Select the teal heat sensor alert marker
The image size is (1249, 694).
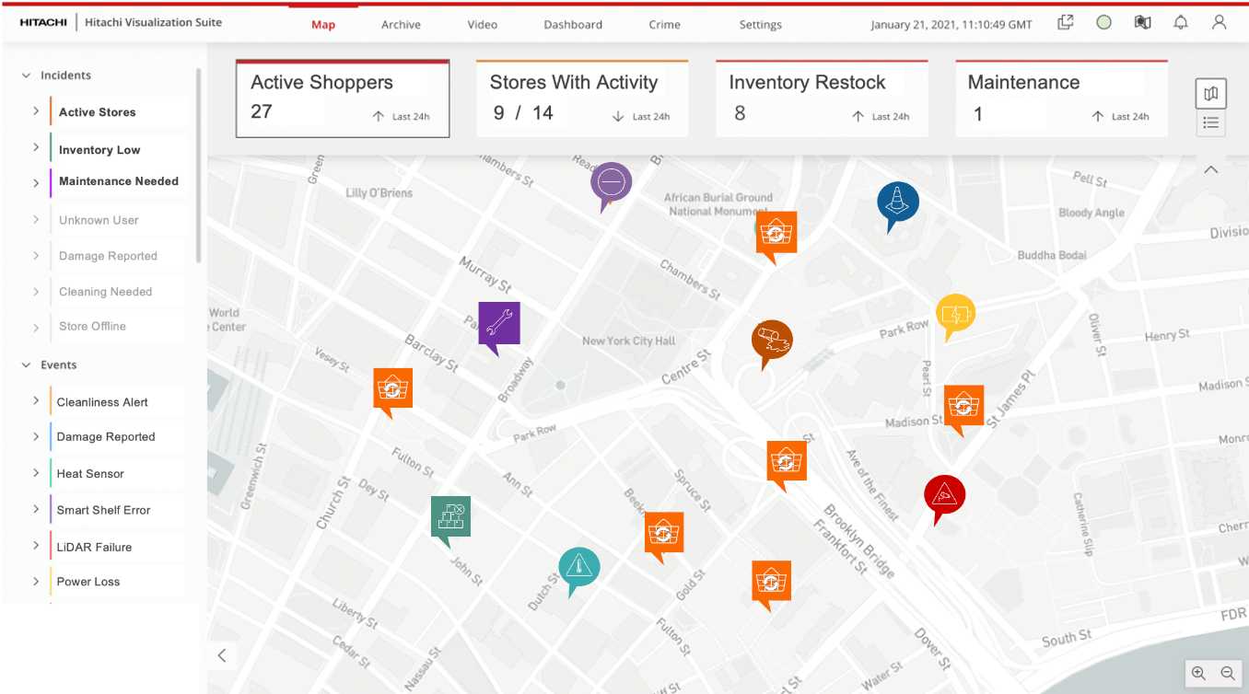point(578,567)
